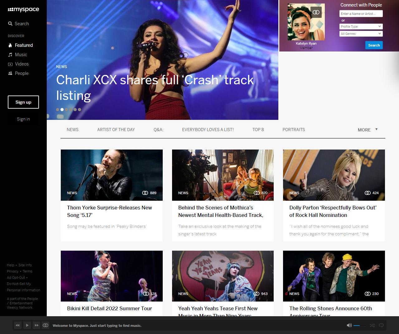Click the Myspace logo
This screenshot has height=334, width=399.
coord(23,9)
